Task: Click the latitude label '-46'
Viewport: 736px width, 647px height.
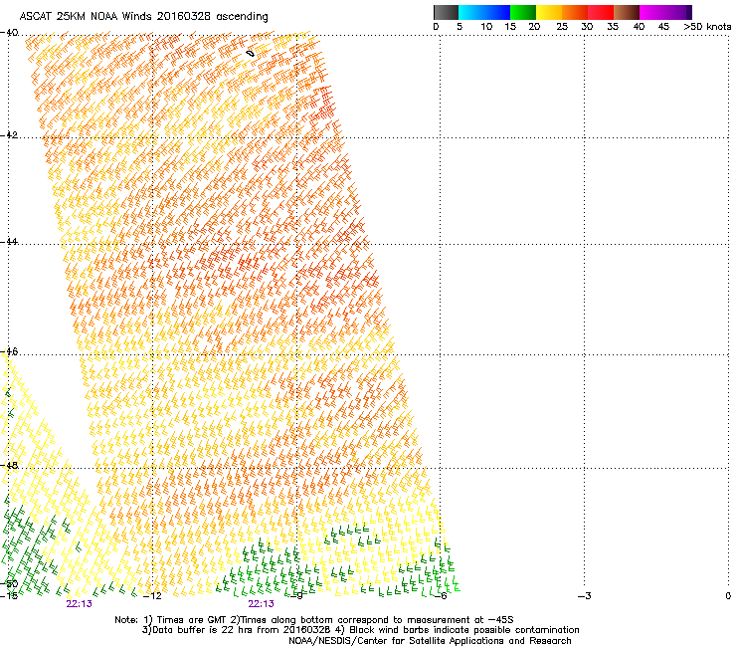Action: tap(9, 351)
